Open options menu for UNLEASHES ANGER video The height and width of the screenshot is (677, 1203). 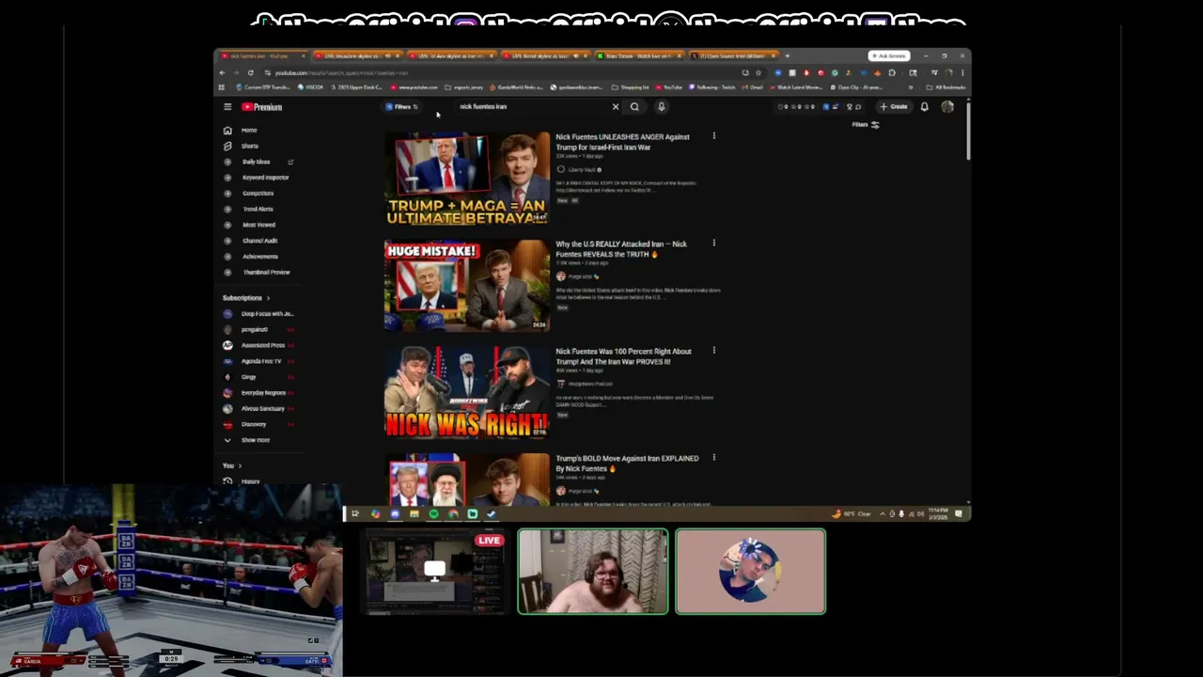tap(713, 136)
